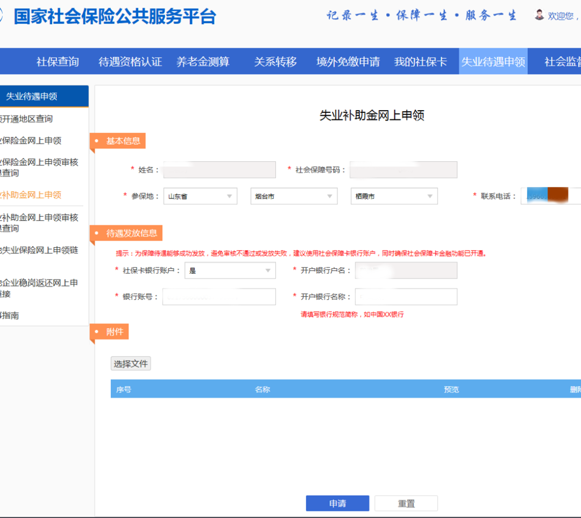Expand the 山东省 province dropdown
This screenshot has width=581, height=518.
200,196
